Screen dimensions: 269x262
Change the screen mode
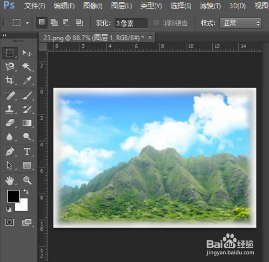27,222
